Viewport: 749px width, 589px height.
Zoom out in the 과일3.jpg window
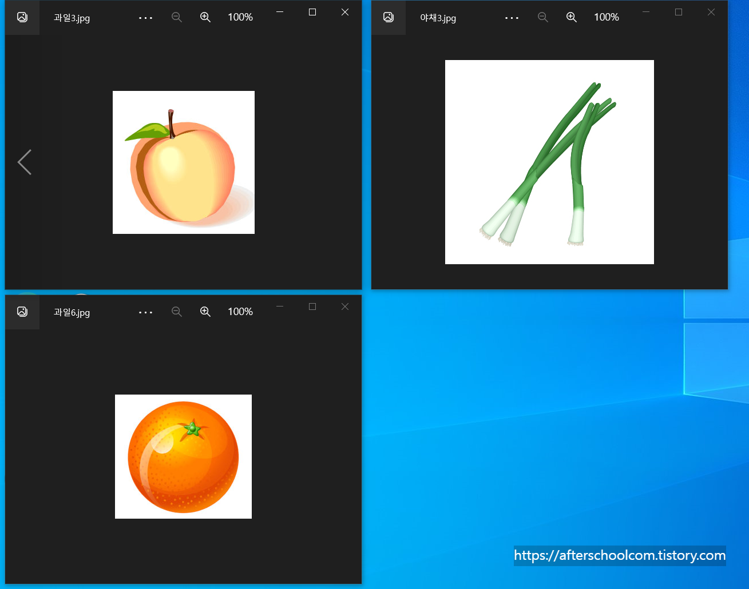(177, 17)
